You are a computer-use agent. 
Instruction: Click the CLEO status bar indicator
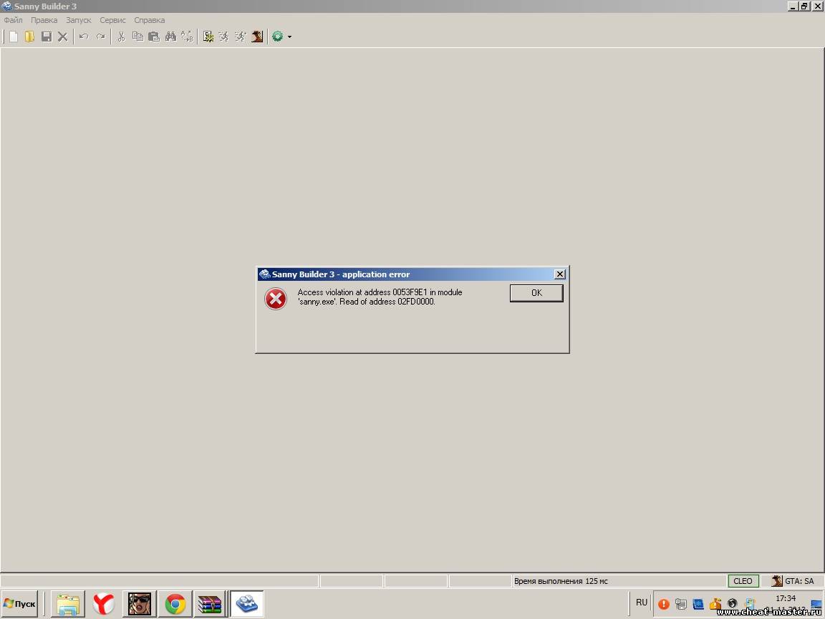click(x=743, y=581)
